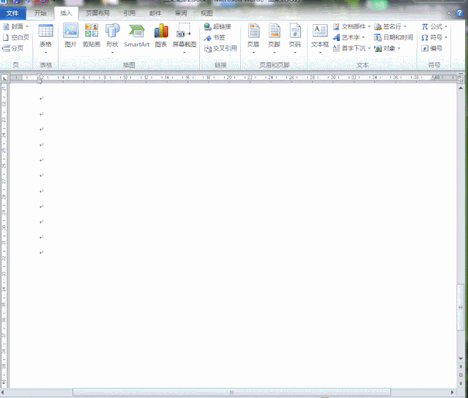Insert a chart with 图表

coord(161,36)
